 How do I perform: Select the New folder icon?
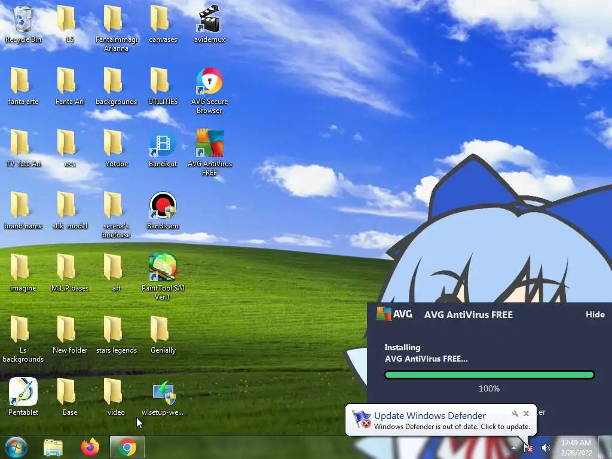(70, 335)
